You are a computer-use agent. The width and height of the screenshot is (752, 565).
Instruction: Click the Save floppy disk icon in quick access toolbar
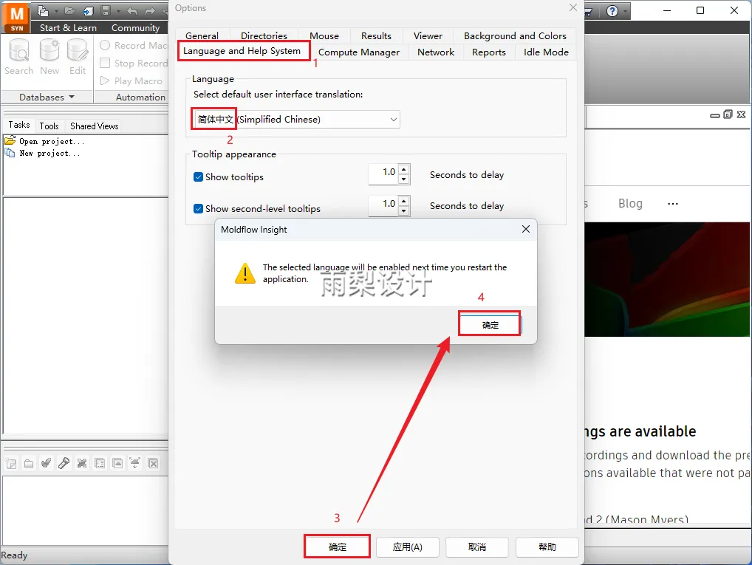pos(106,10)
